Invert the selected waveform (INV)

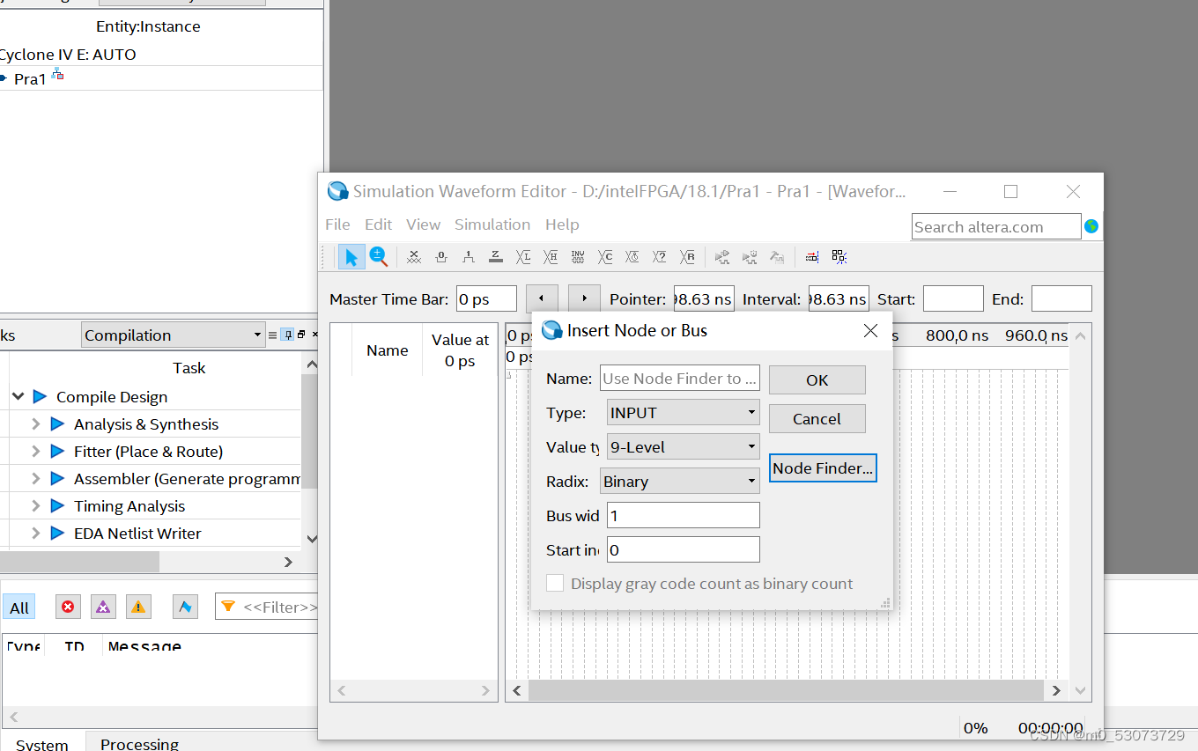point(578,257)
